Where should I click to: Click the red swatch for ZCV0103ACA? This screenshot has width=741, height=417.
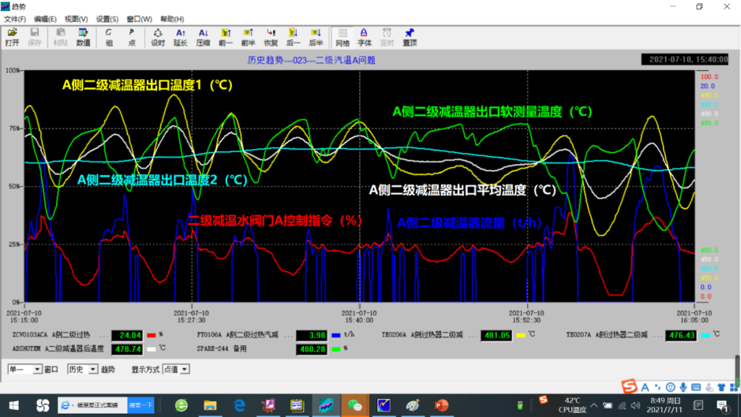[152, 335]
